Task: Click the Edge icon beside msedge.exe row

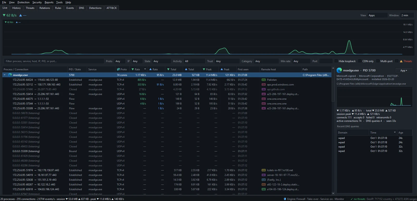Action: [x=10, y=75]
